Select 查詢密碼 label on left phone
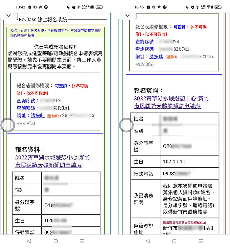Screen dimensions: 230x248 26,108
